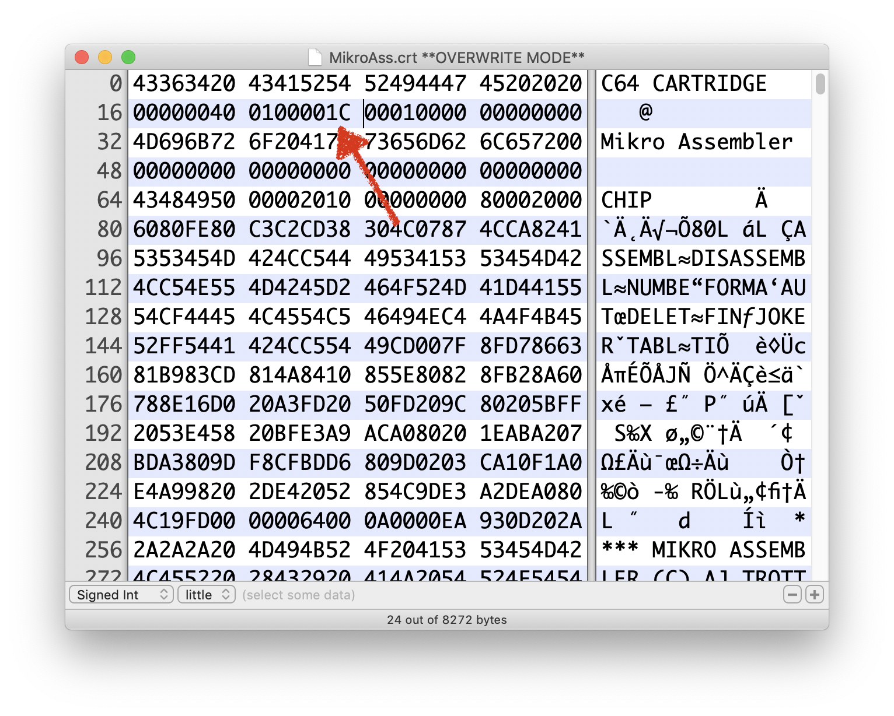
Task: Click hex group 00010000 in row 16
Action: tap(415, 113)
